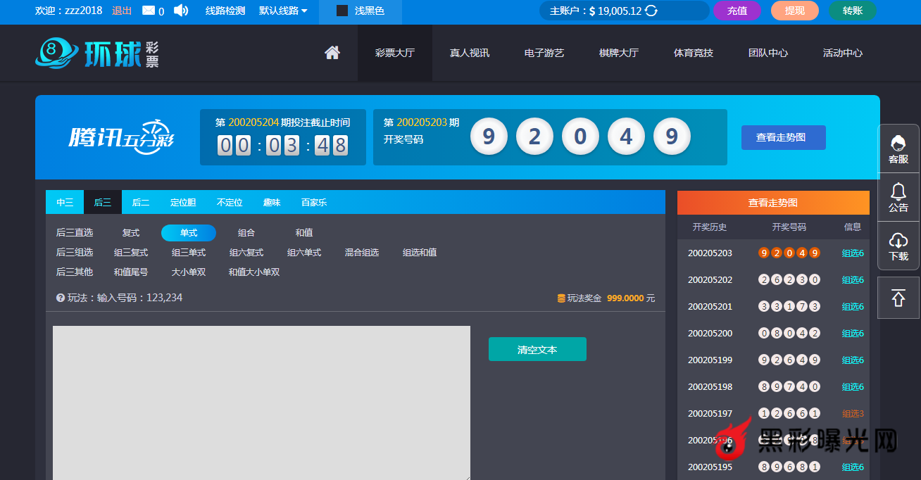Expand the 默认线路 dropdown
921x480 pixels.
(x=283, y=11)
